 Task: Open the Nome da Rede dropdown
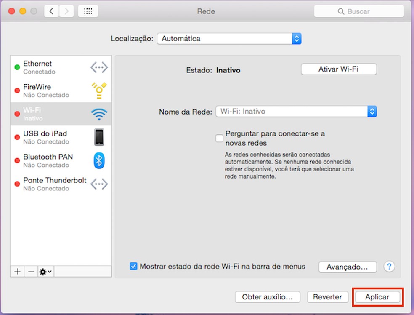click(x=296, y=112)
